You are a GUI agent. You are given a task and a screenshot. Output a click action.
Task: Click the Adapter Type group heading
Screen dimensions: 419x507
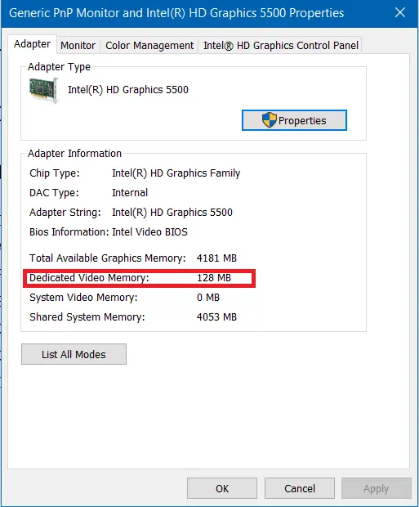59,67
